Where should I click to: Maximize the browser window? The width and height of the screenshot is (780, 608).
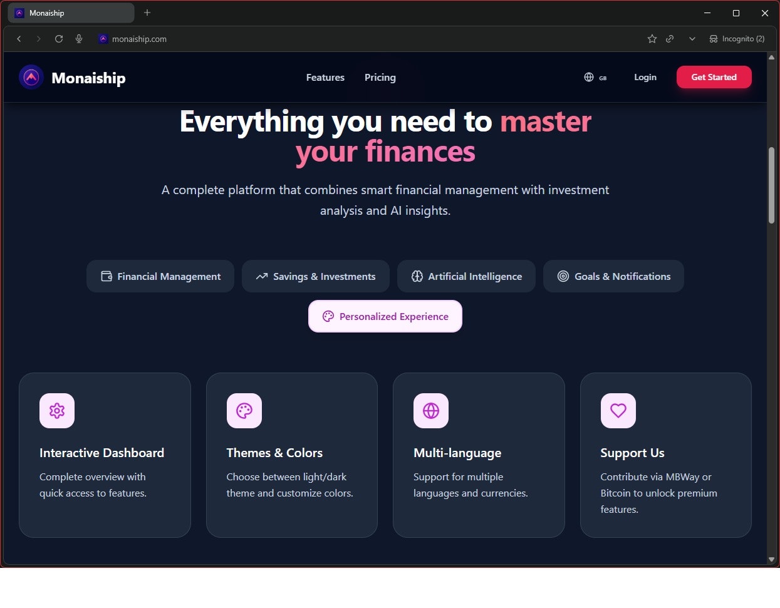click(x=736, y=13)
